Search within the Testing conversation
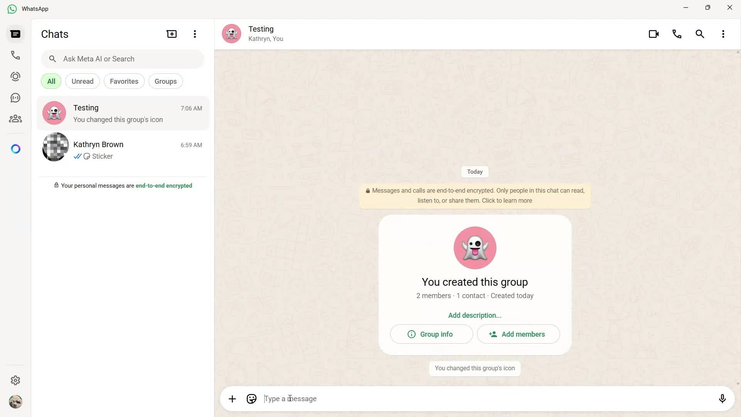741x417 pixels. click(x=700, y=34)
